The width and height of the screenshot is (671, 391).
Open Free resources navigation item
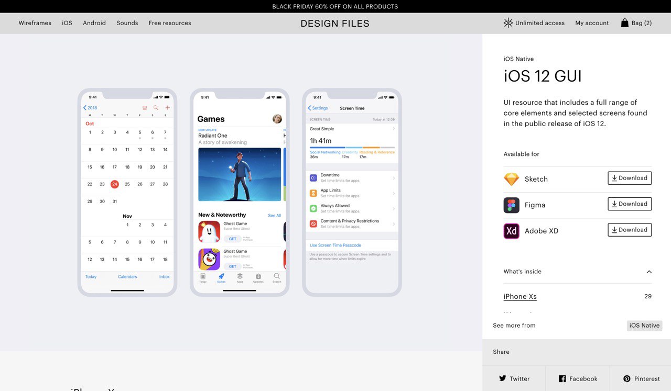pos(170,23)
